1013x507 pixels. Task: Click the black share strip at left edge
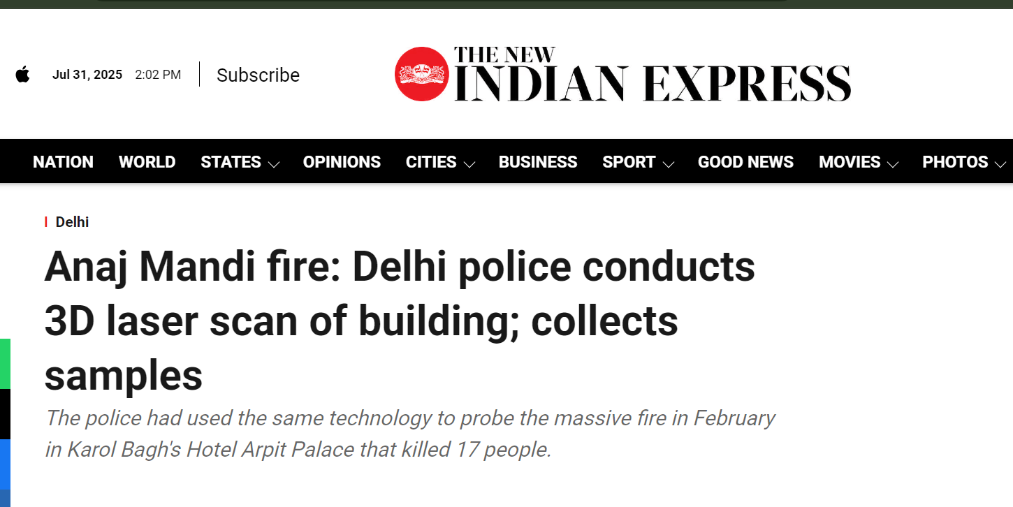tap(5, 414)
